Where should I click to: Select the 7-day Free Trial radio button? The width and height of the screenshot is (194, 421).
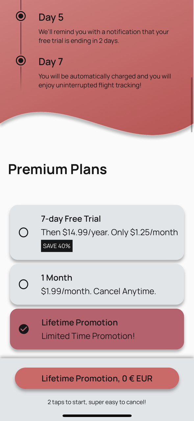[x=23, y=233]
